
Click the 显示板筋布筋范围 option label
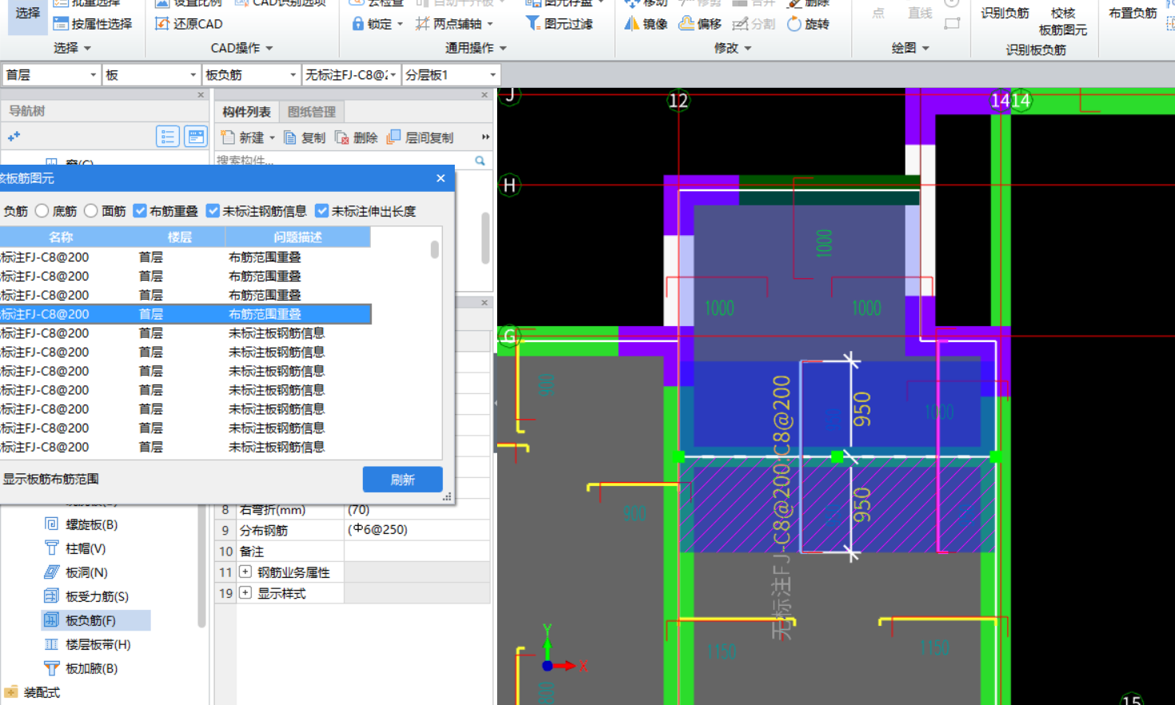(x=51, y=479)
